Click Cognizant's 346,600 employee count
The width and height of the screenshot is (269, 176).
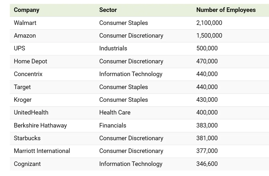tap(207, 164)
